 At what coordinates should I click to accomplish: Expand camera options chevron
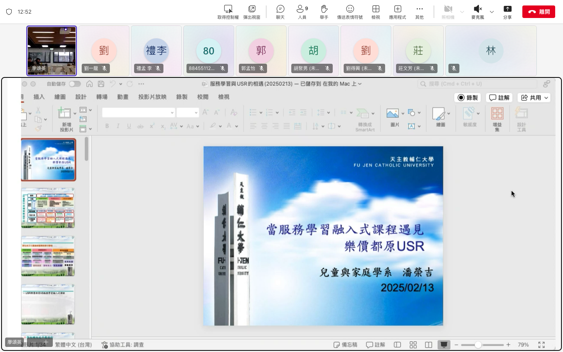pos(462,12)
